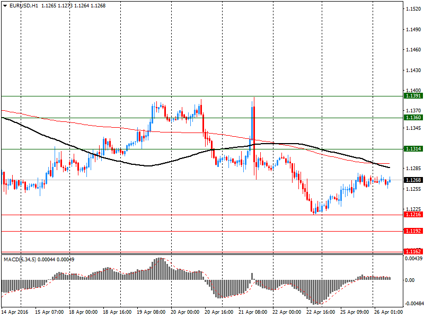Click the 1.1520 price scale value
This screenshot has width=424, height=318.
pos(413,9)
